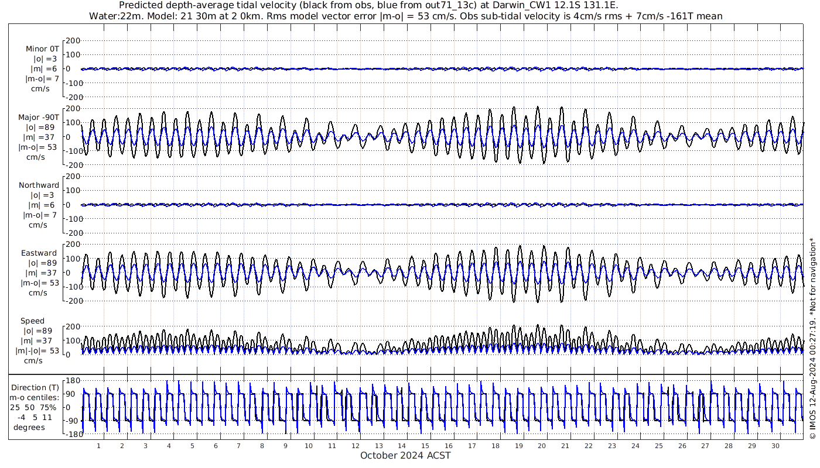Click day 20 tick on the date axis

pos(542,446)
